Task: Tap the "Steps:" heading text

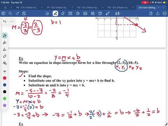Action: pos(23,71)
